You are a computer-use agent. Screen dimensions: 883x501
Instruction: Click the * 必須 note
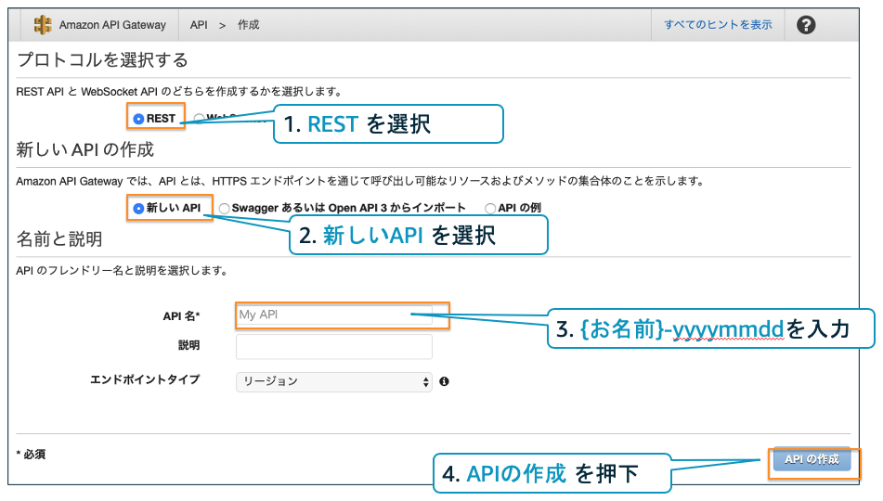(x=31, y=455)
